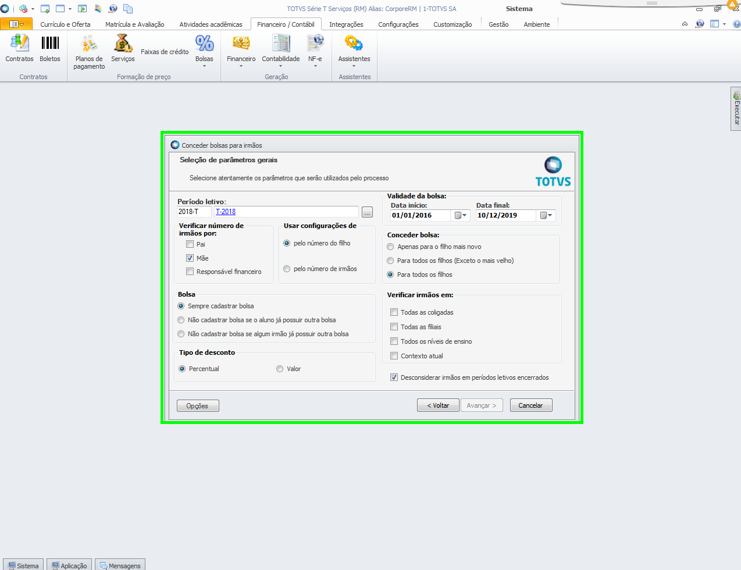
Task: Check the Responsável financeiro checkbox
Action: point(190,272)
